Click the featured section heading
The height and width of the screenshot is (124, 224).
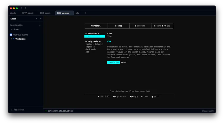92,34
